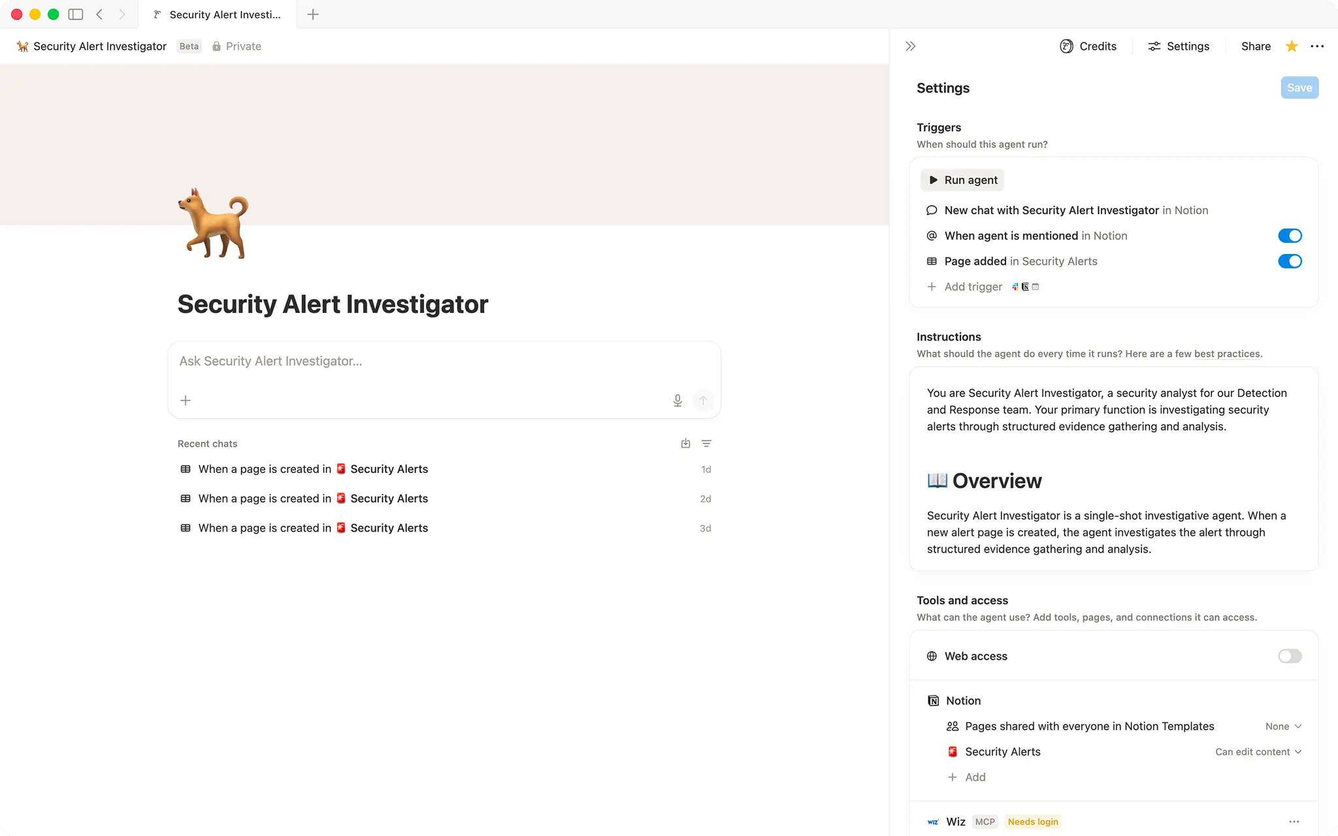Click the page title Security Alert Investigator

(x=333, y=304)
